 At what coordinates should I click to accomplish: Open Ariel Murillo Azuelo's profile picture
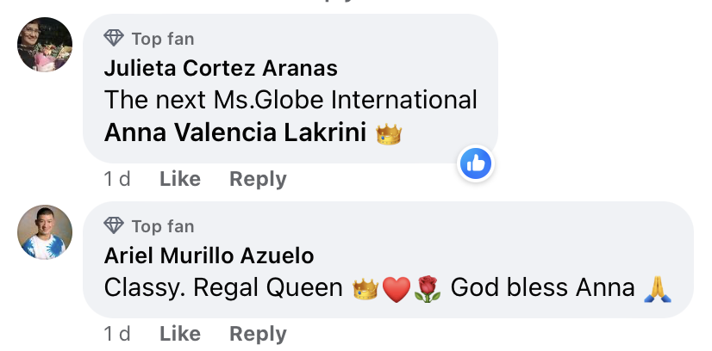click(45, 232)
